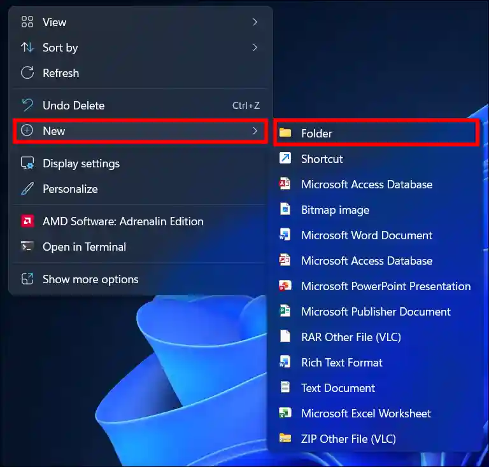
Task: Click the Access Database icon above Bitmap image
Action: coord(285,183)
